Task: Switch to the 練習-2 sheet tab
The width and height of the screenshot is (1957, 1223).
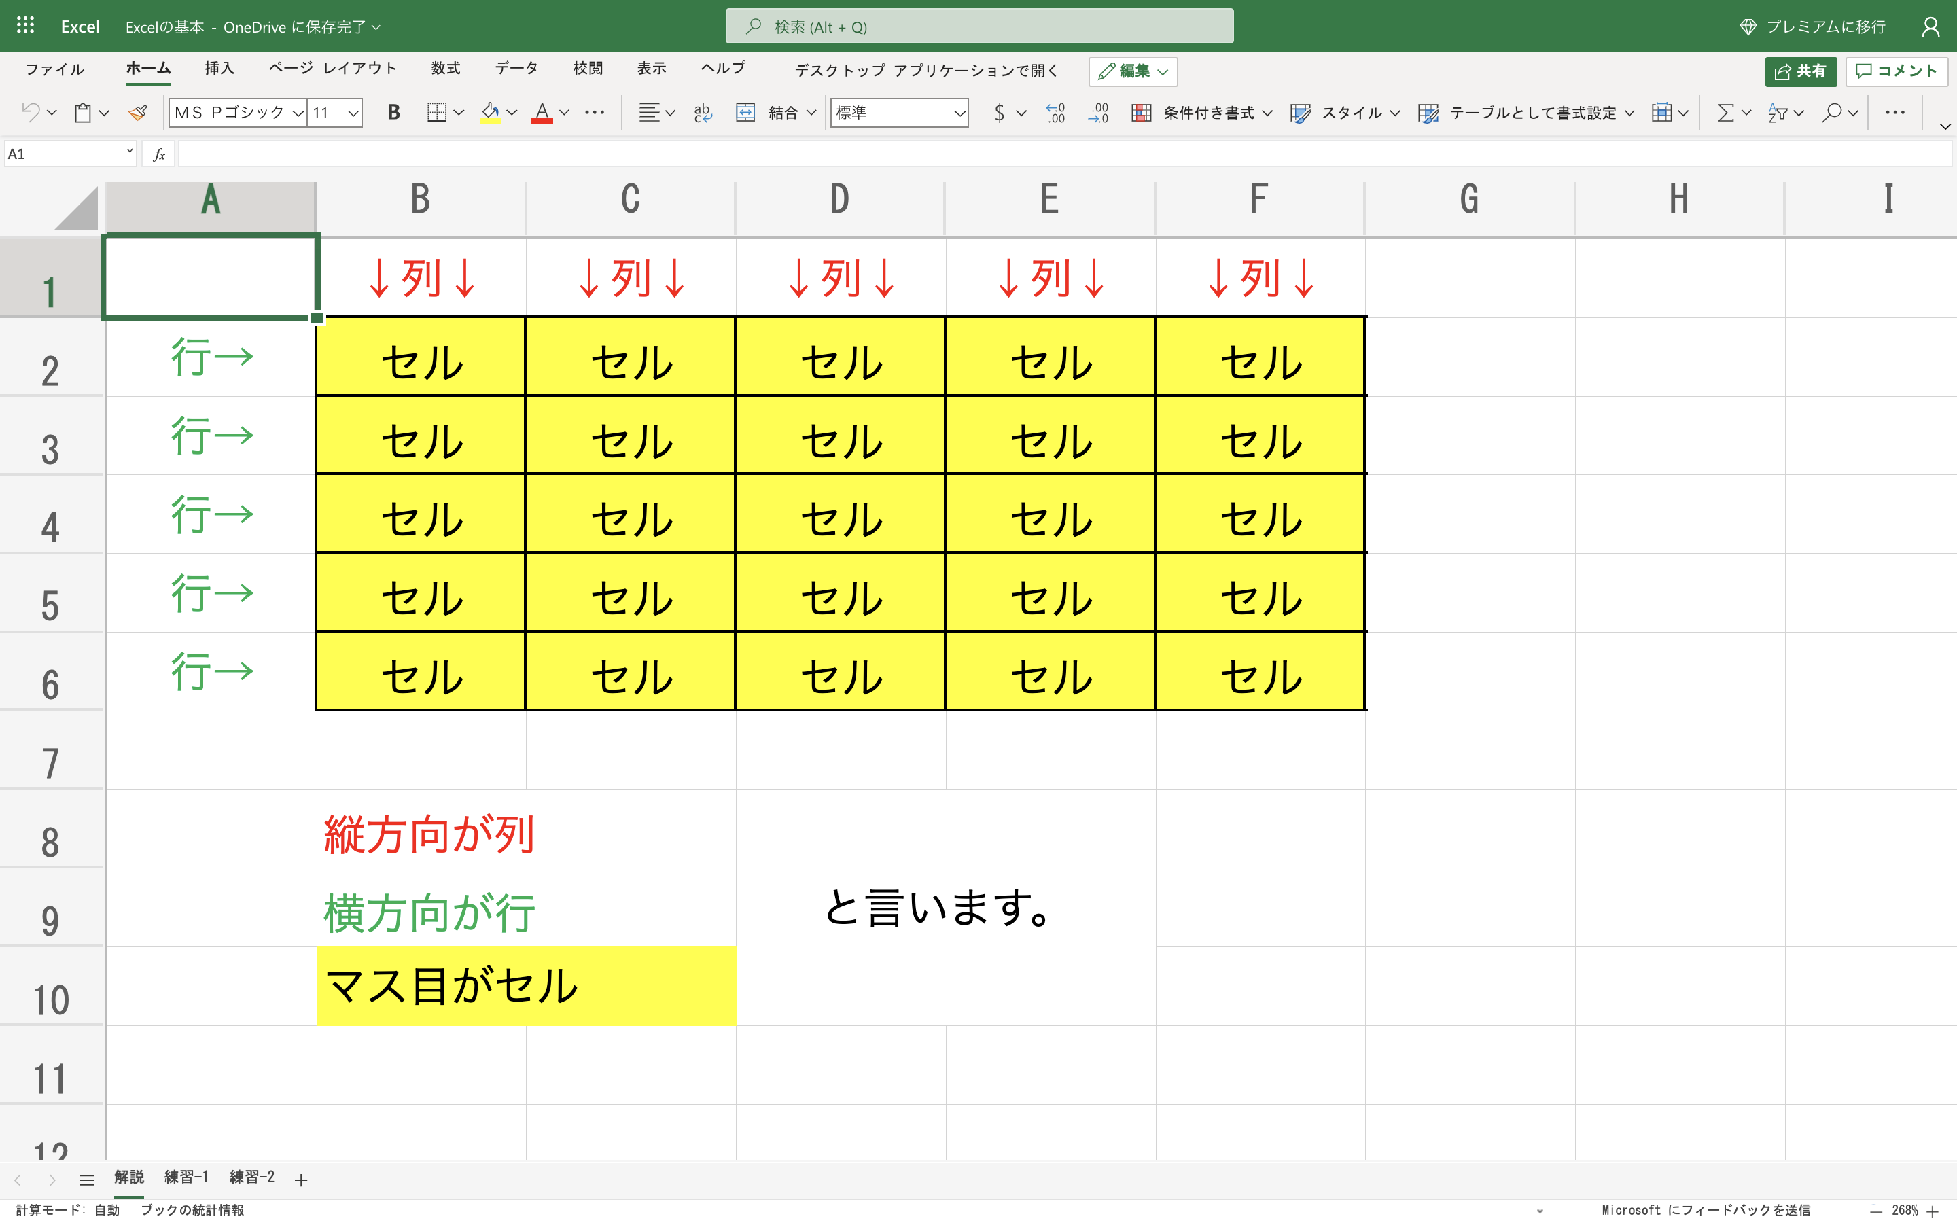Action: click(x=251, y=1177)
